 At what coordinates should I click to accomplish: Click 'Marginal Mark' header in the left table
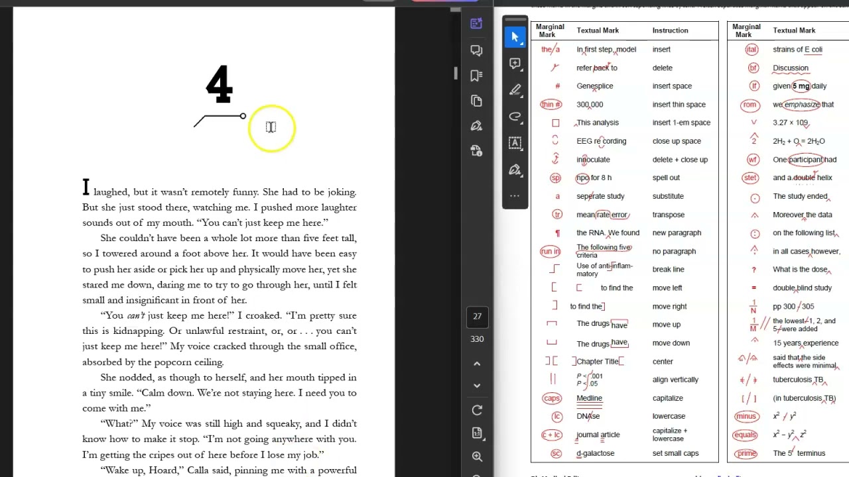pos(550,30)
